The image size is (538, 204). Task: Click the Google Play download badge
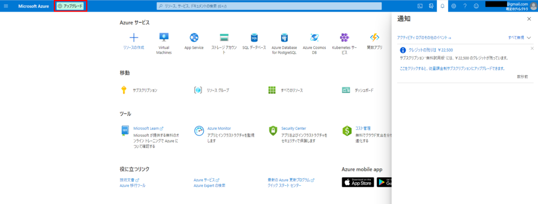tap(385, 182)
